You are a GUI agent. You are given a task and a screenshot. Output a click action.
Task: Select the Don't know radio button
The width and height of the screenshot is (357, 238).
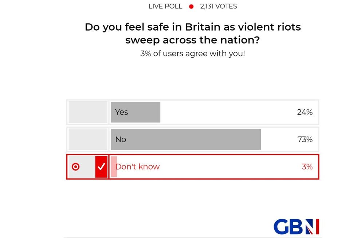coord(75,167)
